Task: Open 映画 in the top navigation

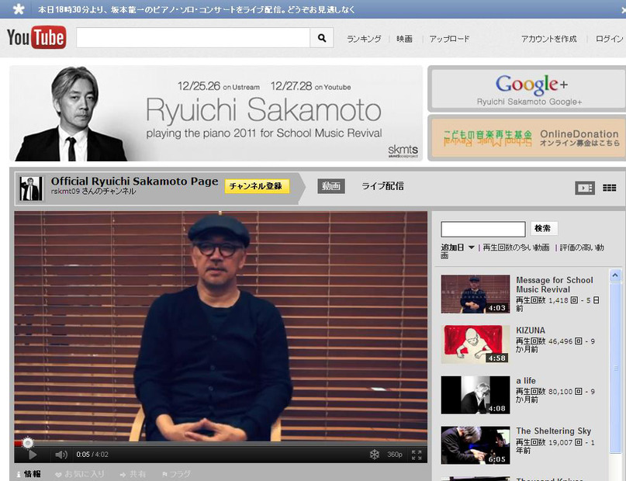Action: click(x=404, y=39)
